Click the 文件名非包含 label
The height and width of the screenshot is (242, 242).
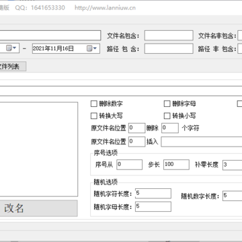(217, 36)
